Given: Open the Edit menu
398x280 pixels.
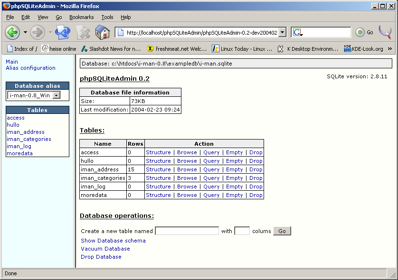Looking at the screenshot, I should [26, 17].
